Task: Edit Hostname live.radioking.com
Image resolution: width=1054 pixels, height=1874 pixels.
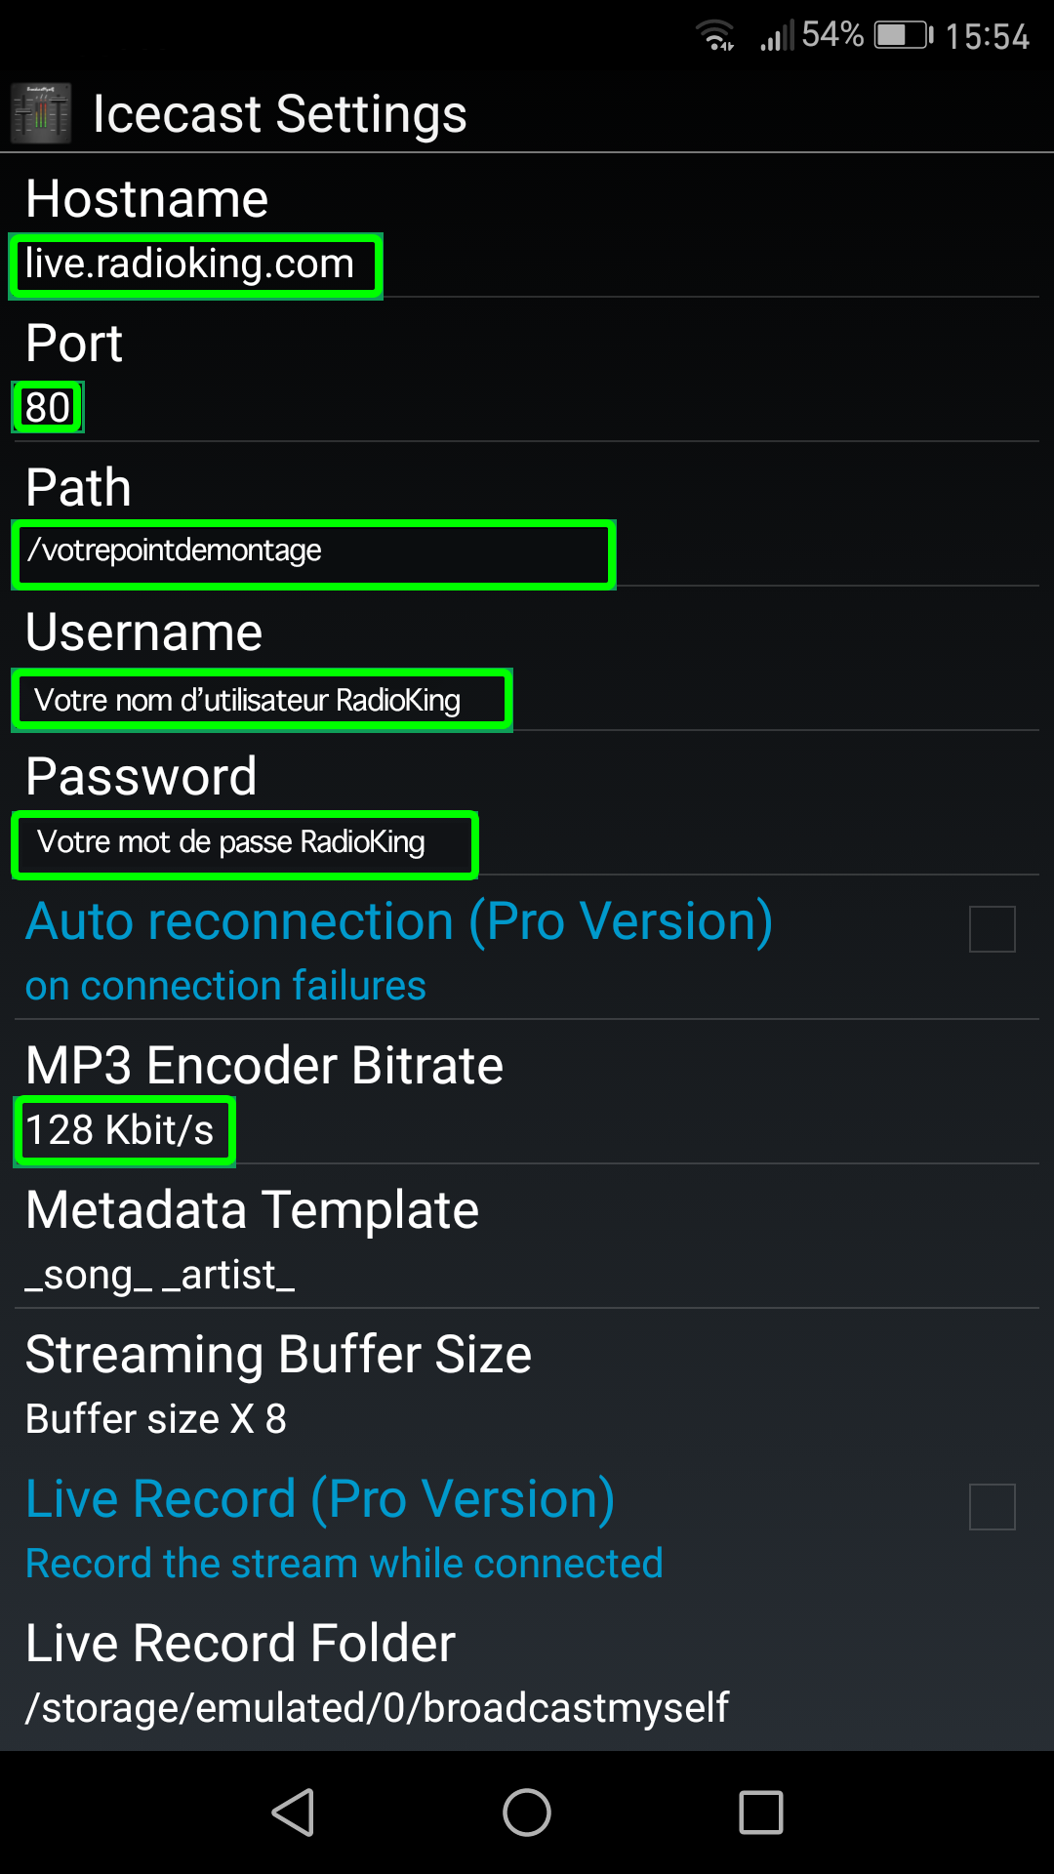Action: pyautogui.click(x=527, y=225)
